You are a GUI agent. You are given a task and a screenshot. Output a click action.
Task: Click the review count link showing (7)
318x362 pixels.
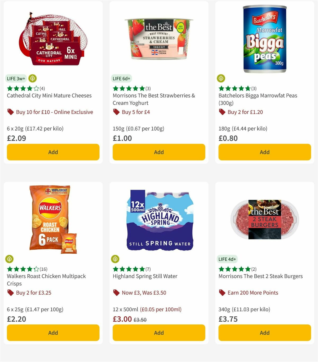(148, 269)
